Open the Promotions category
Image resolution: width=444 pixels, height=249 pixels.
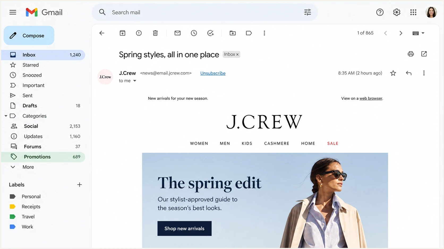(x=43, y=157)
